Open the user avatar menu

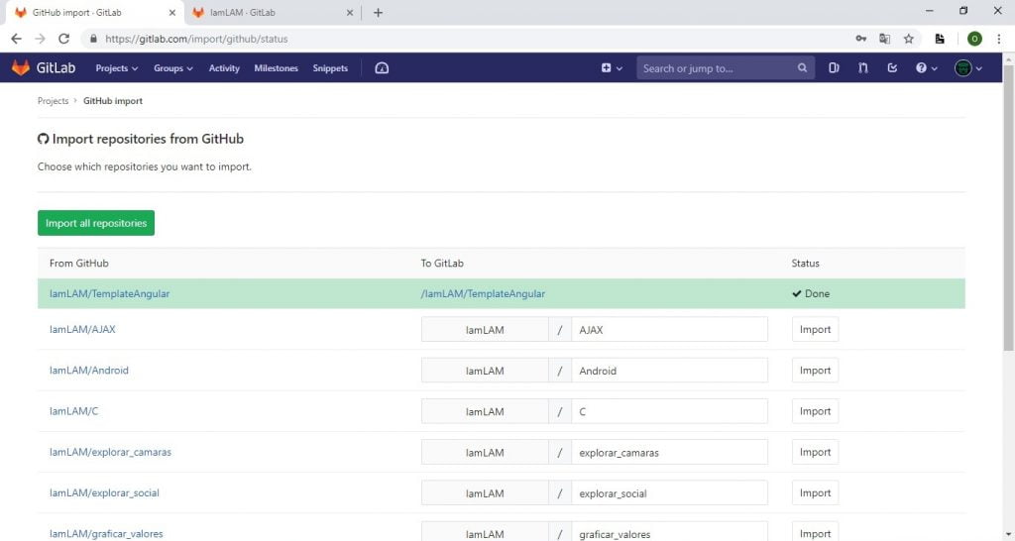tap(968, 68)
